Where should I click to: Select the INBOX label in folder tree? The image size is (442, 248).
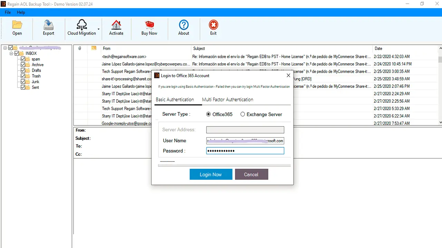pos(31,53)
